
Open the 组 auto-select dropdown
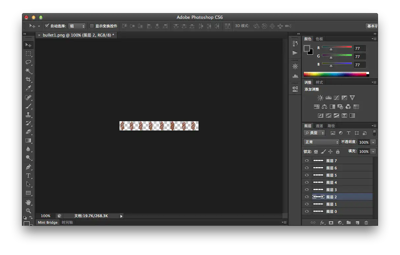pos(77,26)
